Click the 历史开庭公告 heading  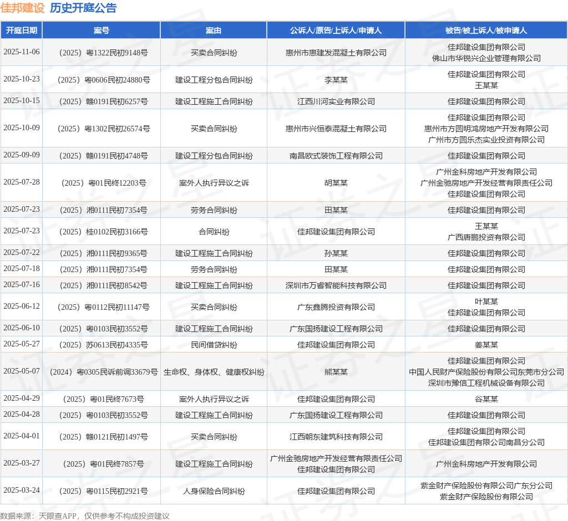tap(83, 8)
